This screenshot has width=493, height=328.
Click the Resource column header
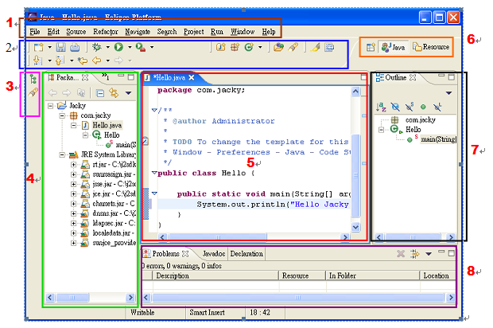pyautogui.click(x=302, y=275)
